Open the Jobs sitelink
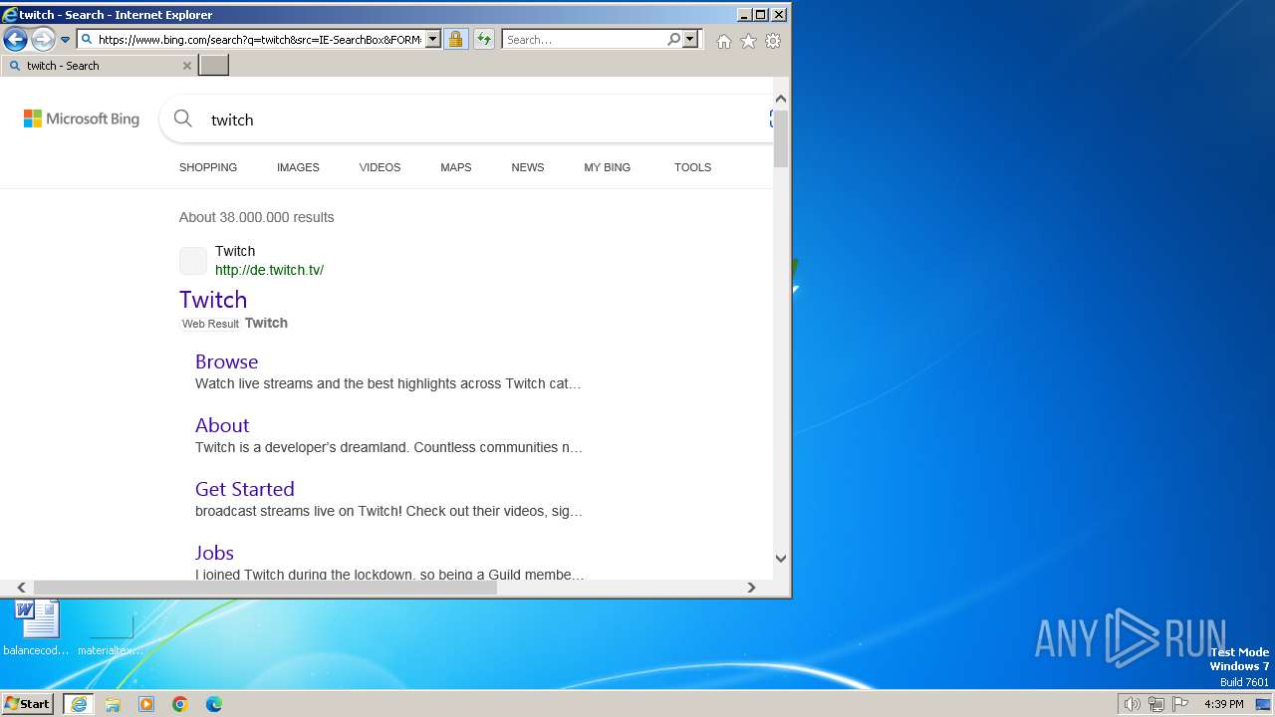The width and height of the screenshot is (1275, 717). 214,553
